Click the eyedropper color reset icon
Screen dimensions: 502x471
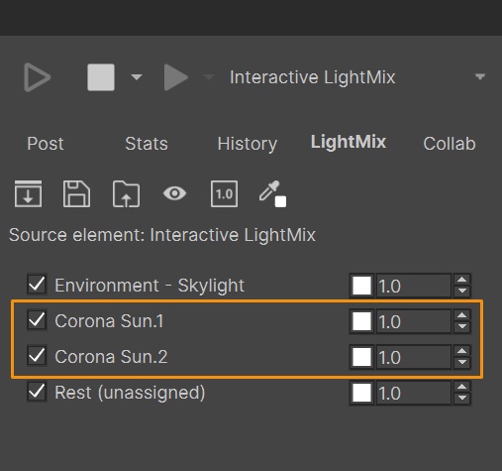coord(272,193)
